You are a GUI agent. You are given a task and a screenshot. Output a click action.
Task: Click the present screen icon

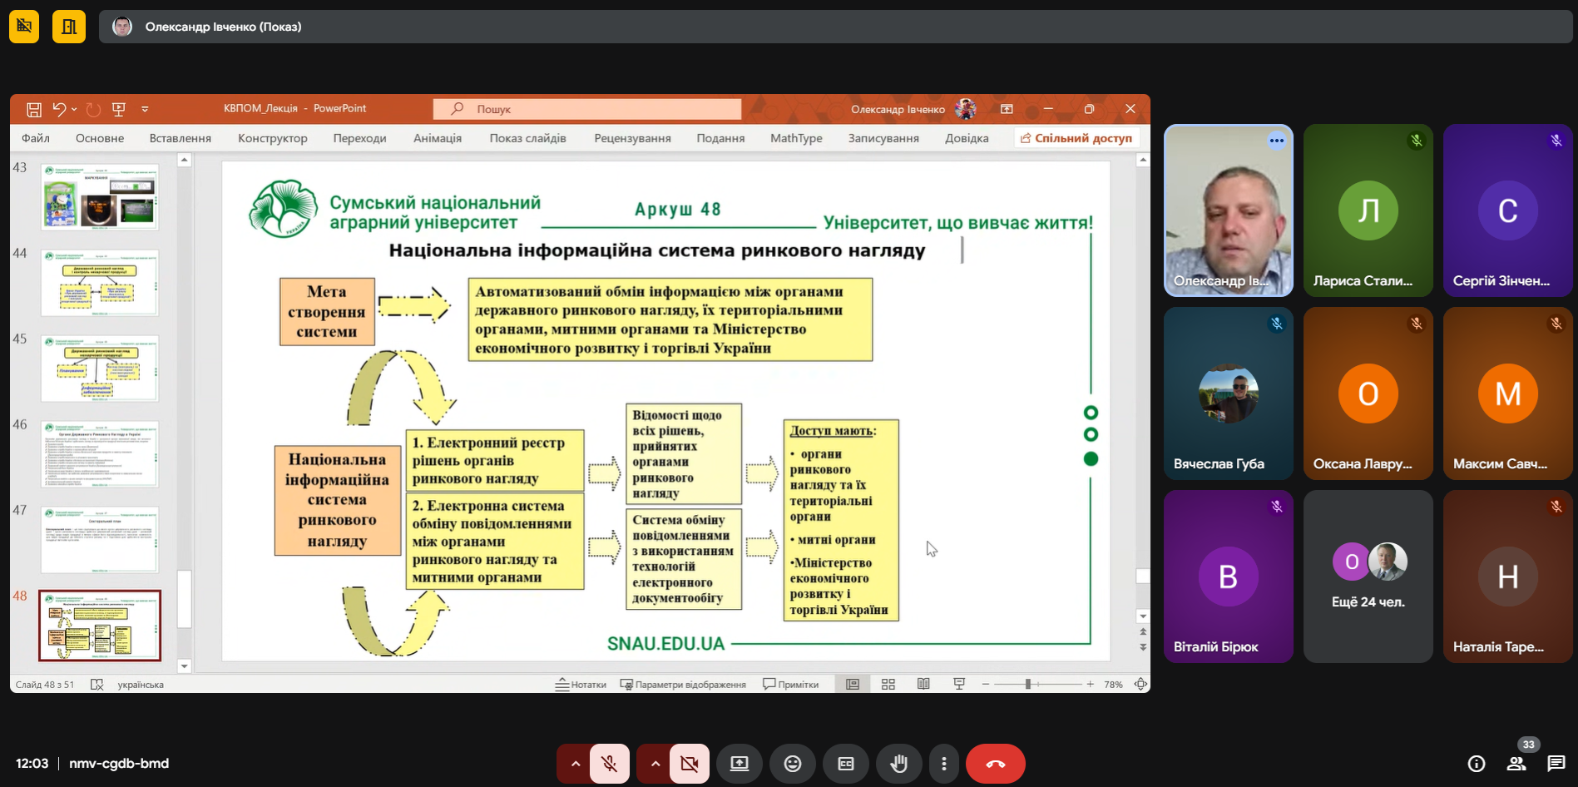pos(739,764)
